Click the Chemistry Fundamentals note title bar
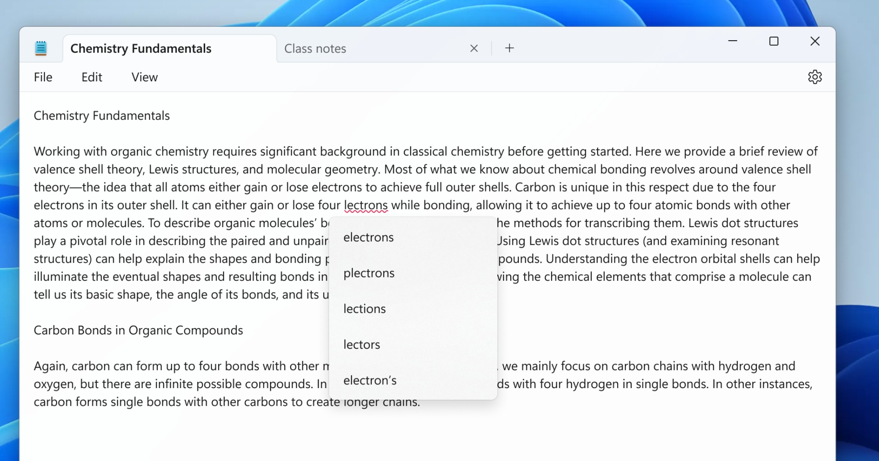 tap(142, 48)
